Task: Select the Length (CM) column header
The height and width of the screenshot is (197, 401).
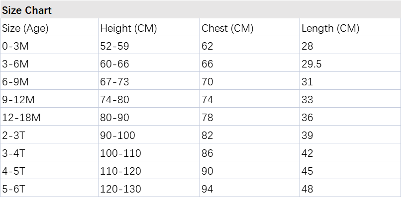Action: pyautogui.click(x=330, y=28)
